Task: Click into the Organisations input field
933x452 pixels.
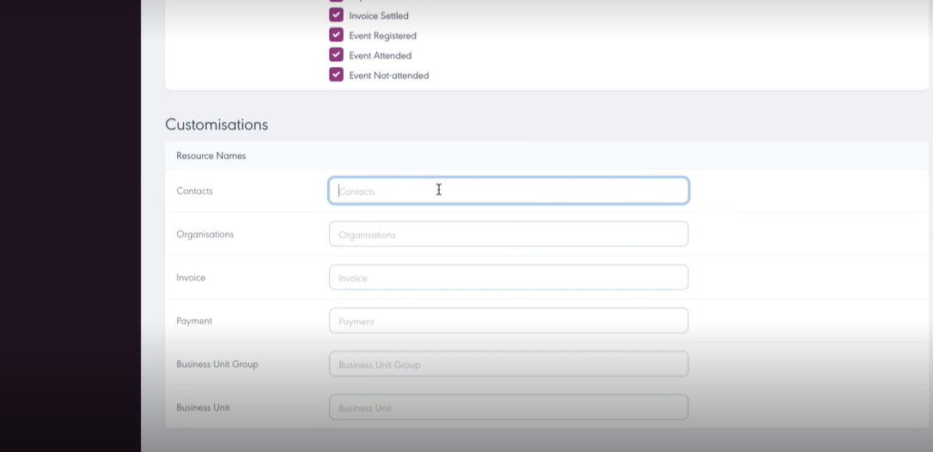Action: [509, 234]
